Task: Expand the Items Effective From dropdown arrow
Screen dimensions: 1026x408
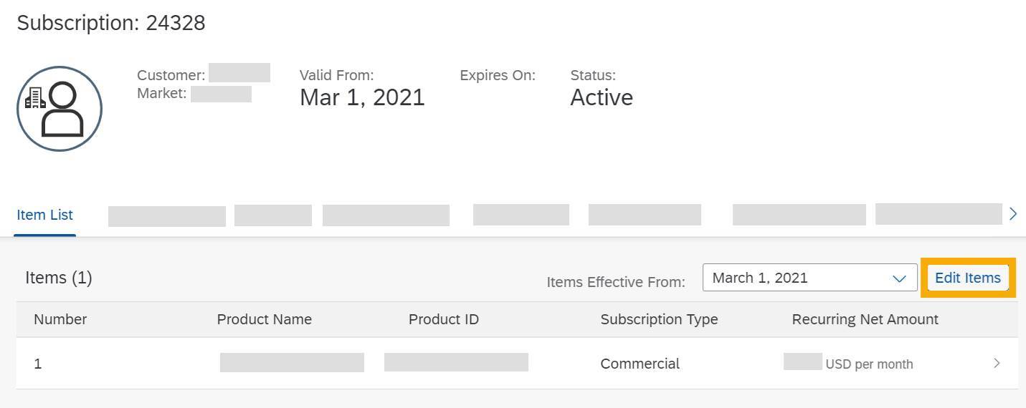Action: click(x=899, y=278)
